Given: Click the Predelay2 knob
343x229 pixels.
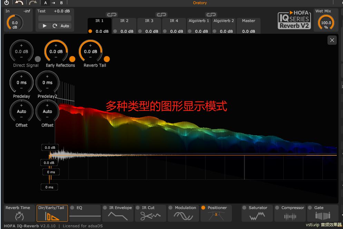Looking at the screenshot, I should [x=47, y=82].
